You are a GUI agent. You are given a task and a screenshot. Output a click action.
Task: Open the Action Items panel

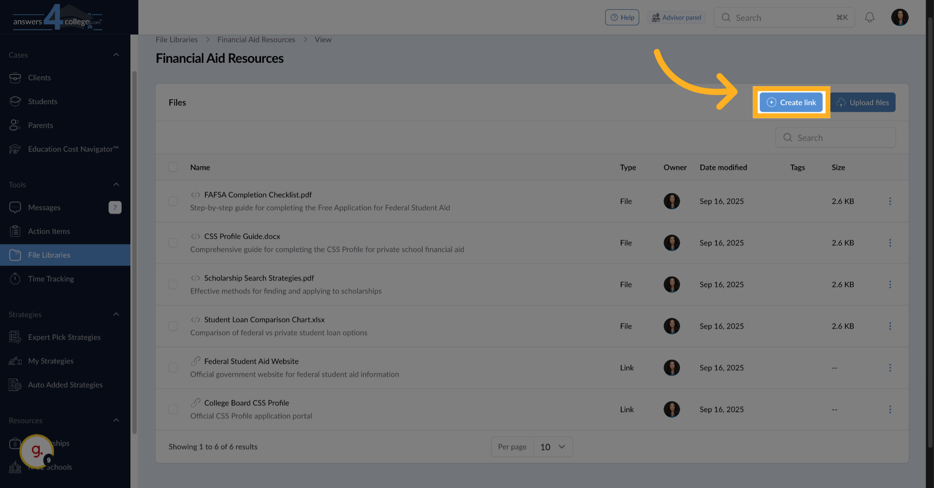(16, 231)
